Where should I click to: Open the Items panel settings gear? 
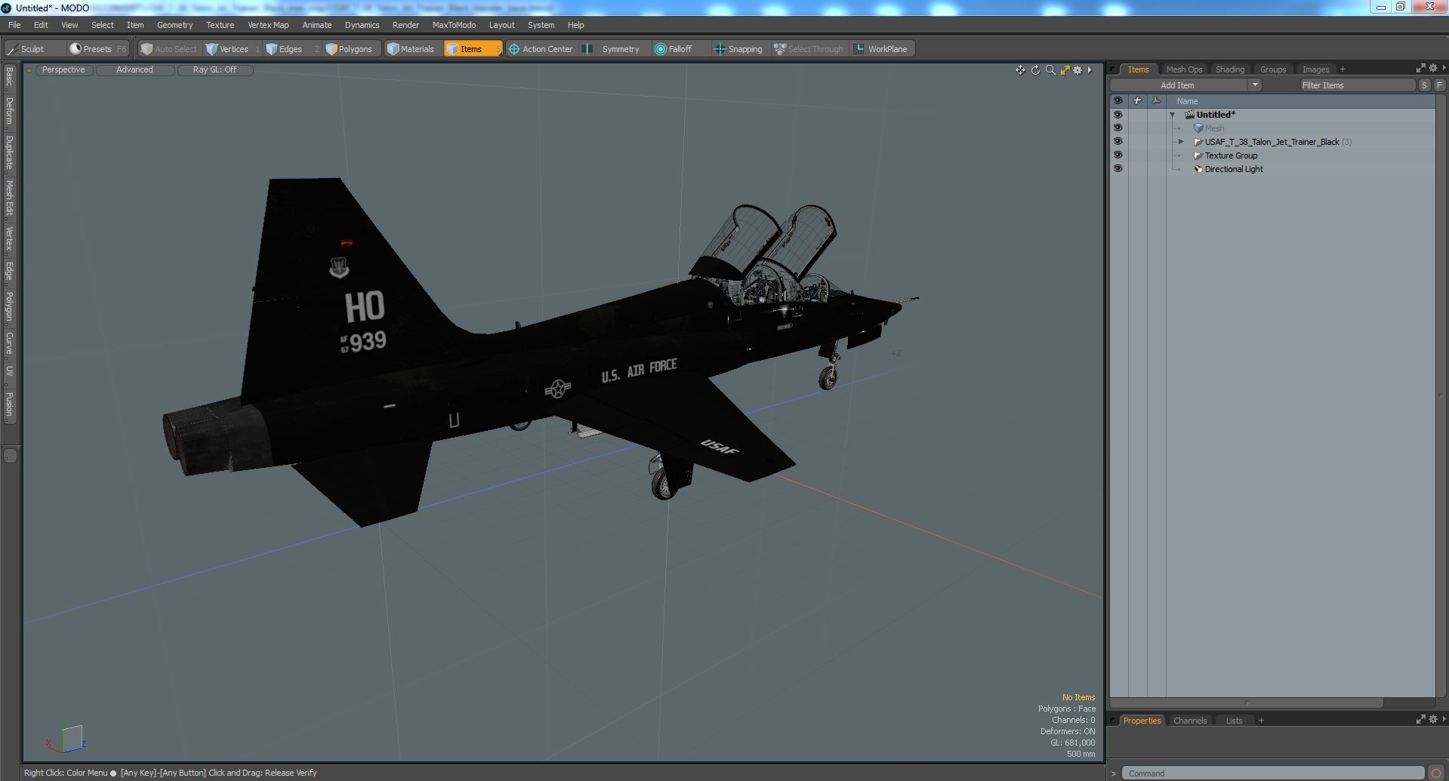(1432, 68)
